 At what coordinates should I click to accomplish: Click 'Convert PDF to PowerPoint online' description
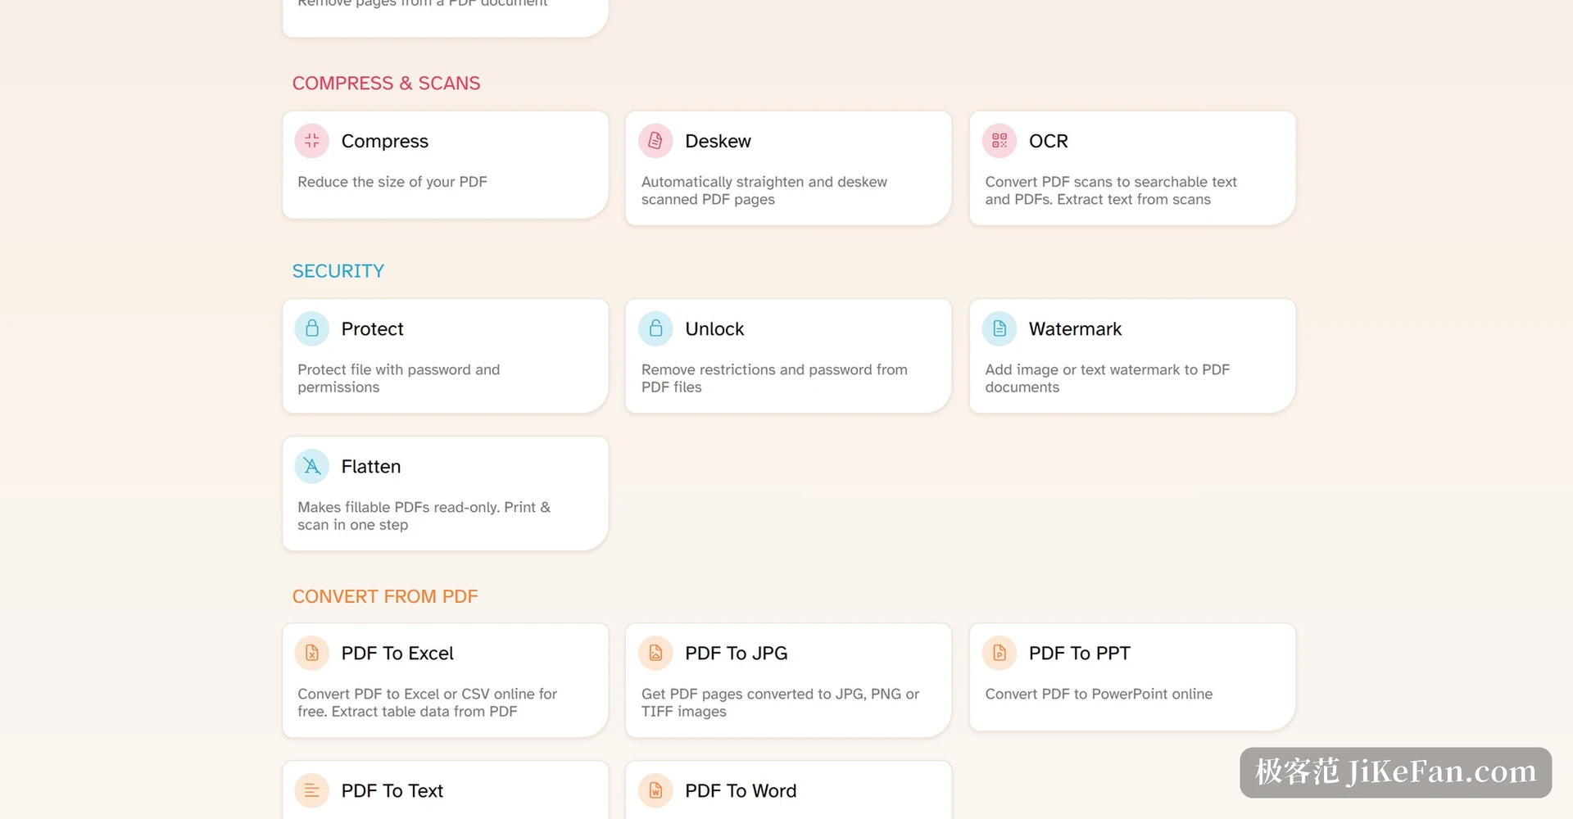click(1099, 694)
